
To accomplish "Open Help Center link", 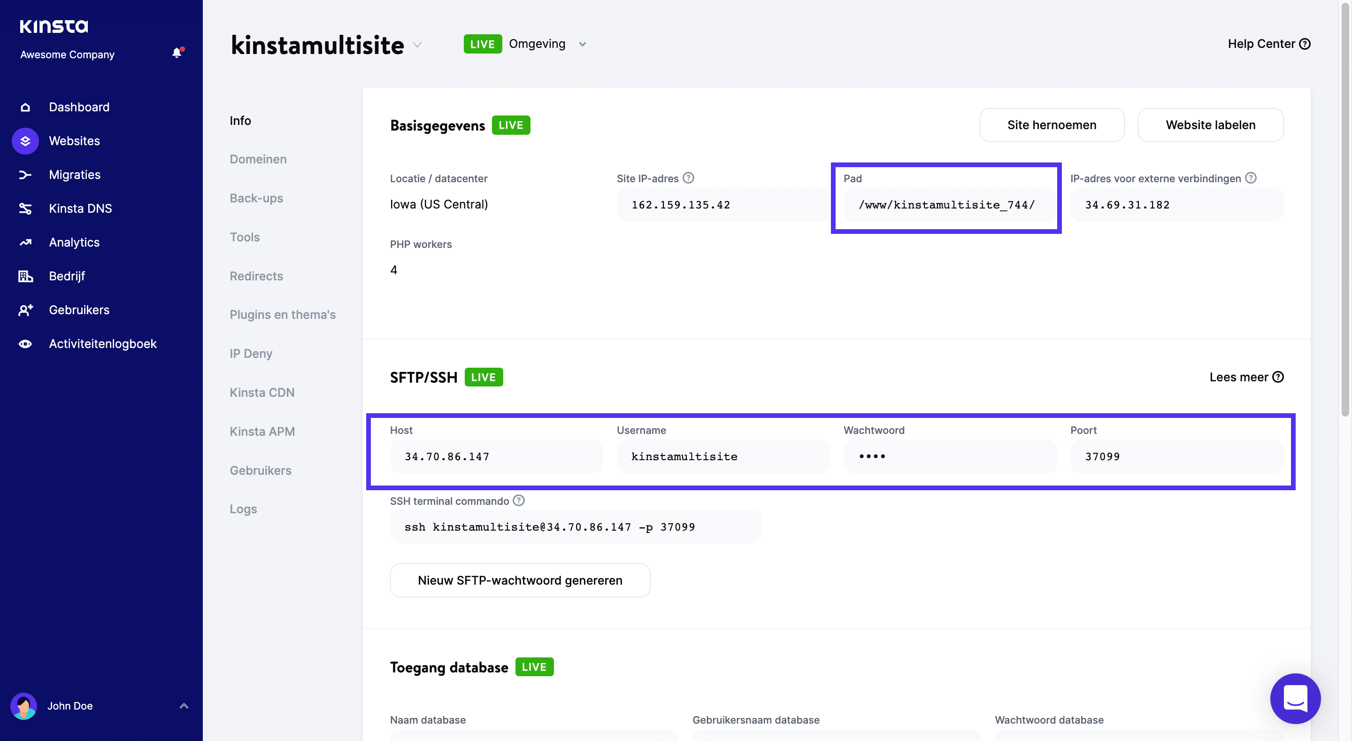I will click(x=1268, y=44).
